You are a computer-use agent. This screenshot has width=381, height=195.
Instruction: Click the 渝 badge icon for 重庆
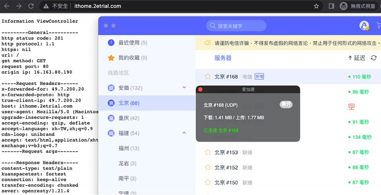point(111,118)
